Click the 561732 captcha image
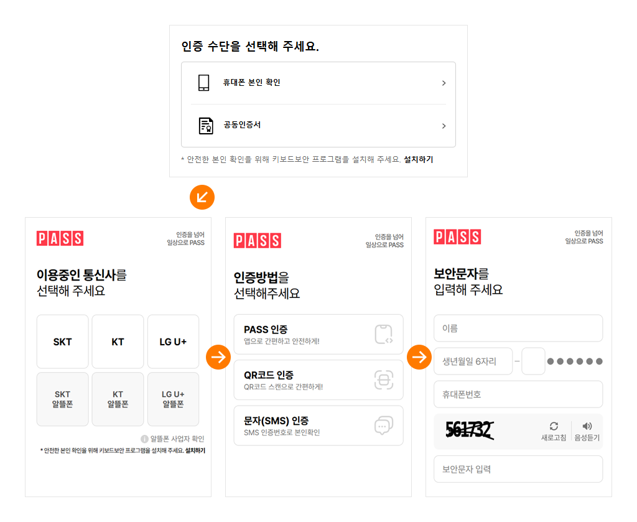Image resolution: width=637 pixels, height=522 pixels. (x=470, y=430)
